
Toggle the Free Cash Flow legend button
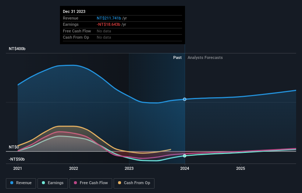[x=91, y=183]
